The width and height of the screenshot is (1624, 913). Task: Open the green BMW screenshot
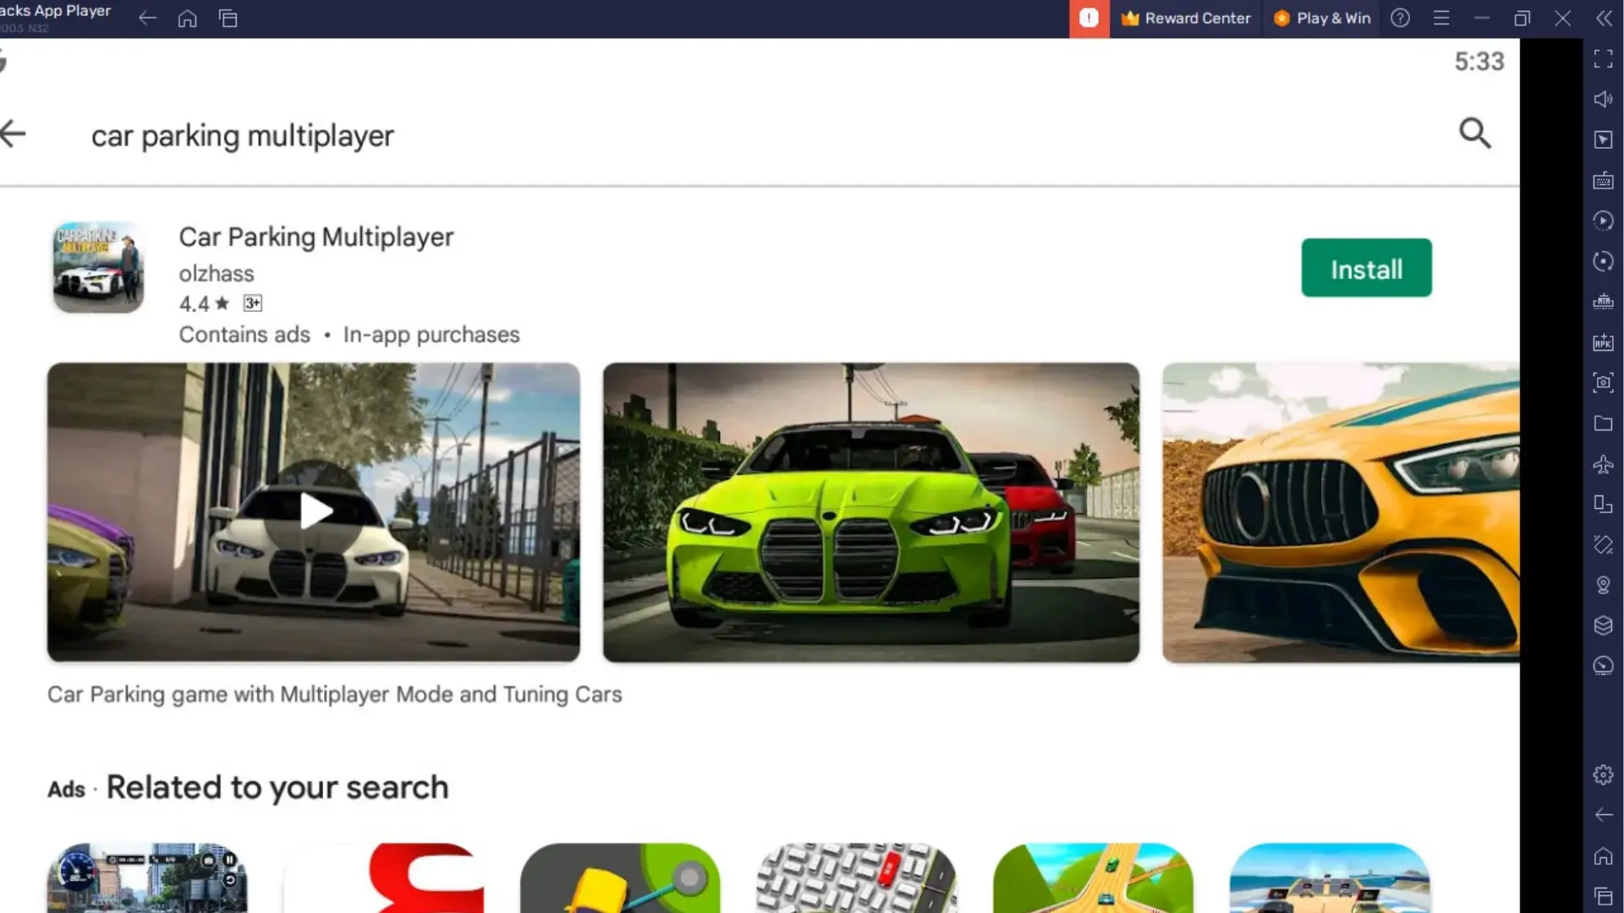pyautogui.click(x=871, y=511)
